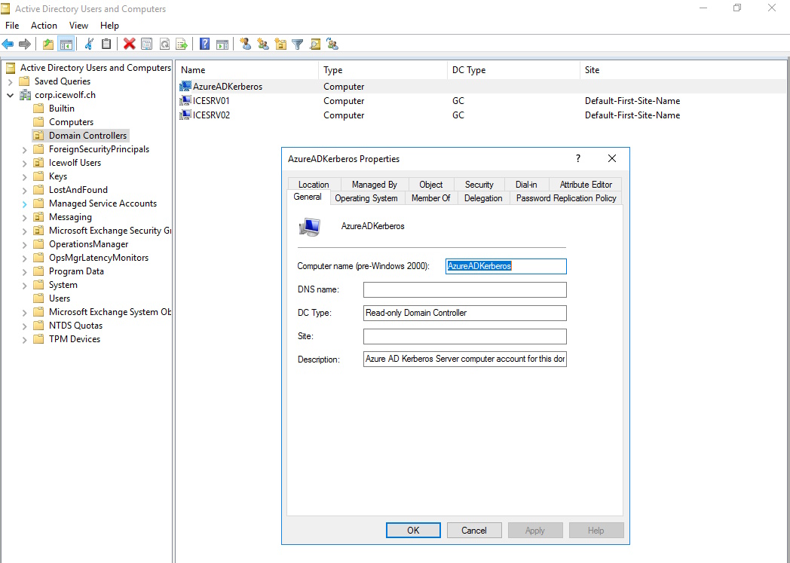790x563 pixels.
Task: Click the Description input field
Action: click(x=464, y=360)
